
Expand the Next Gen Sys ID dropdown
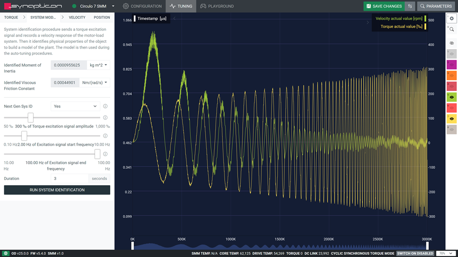[75, 107]
